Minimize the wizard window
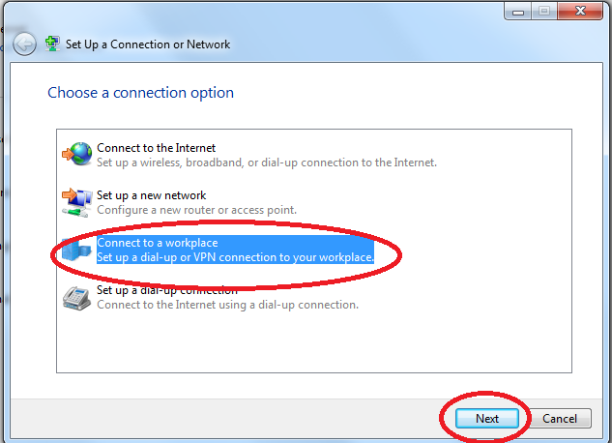 coord(517,13)
